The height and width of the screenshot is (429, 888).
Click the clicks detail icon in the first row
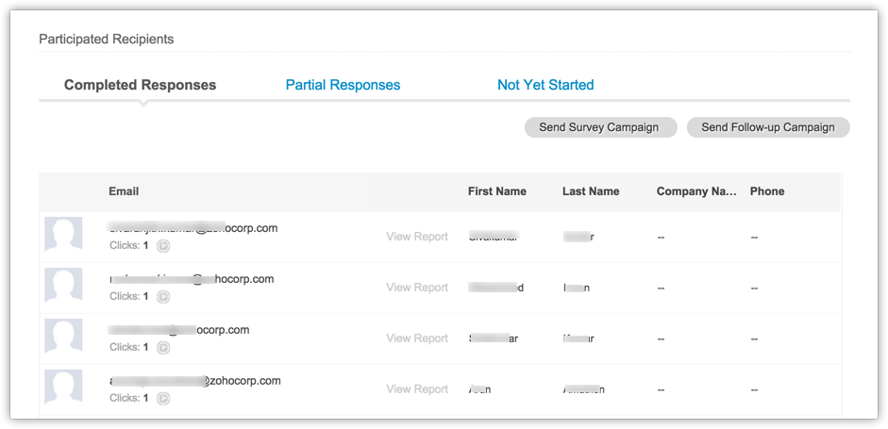pos(162,245)
